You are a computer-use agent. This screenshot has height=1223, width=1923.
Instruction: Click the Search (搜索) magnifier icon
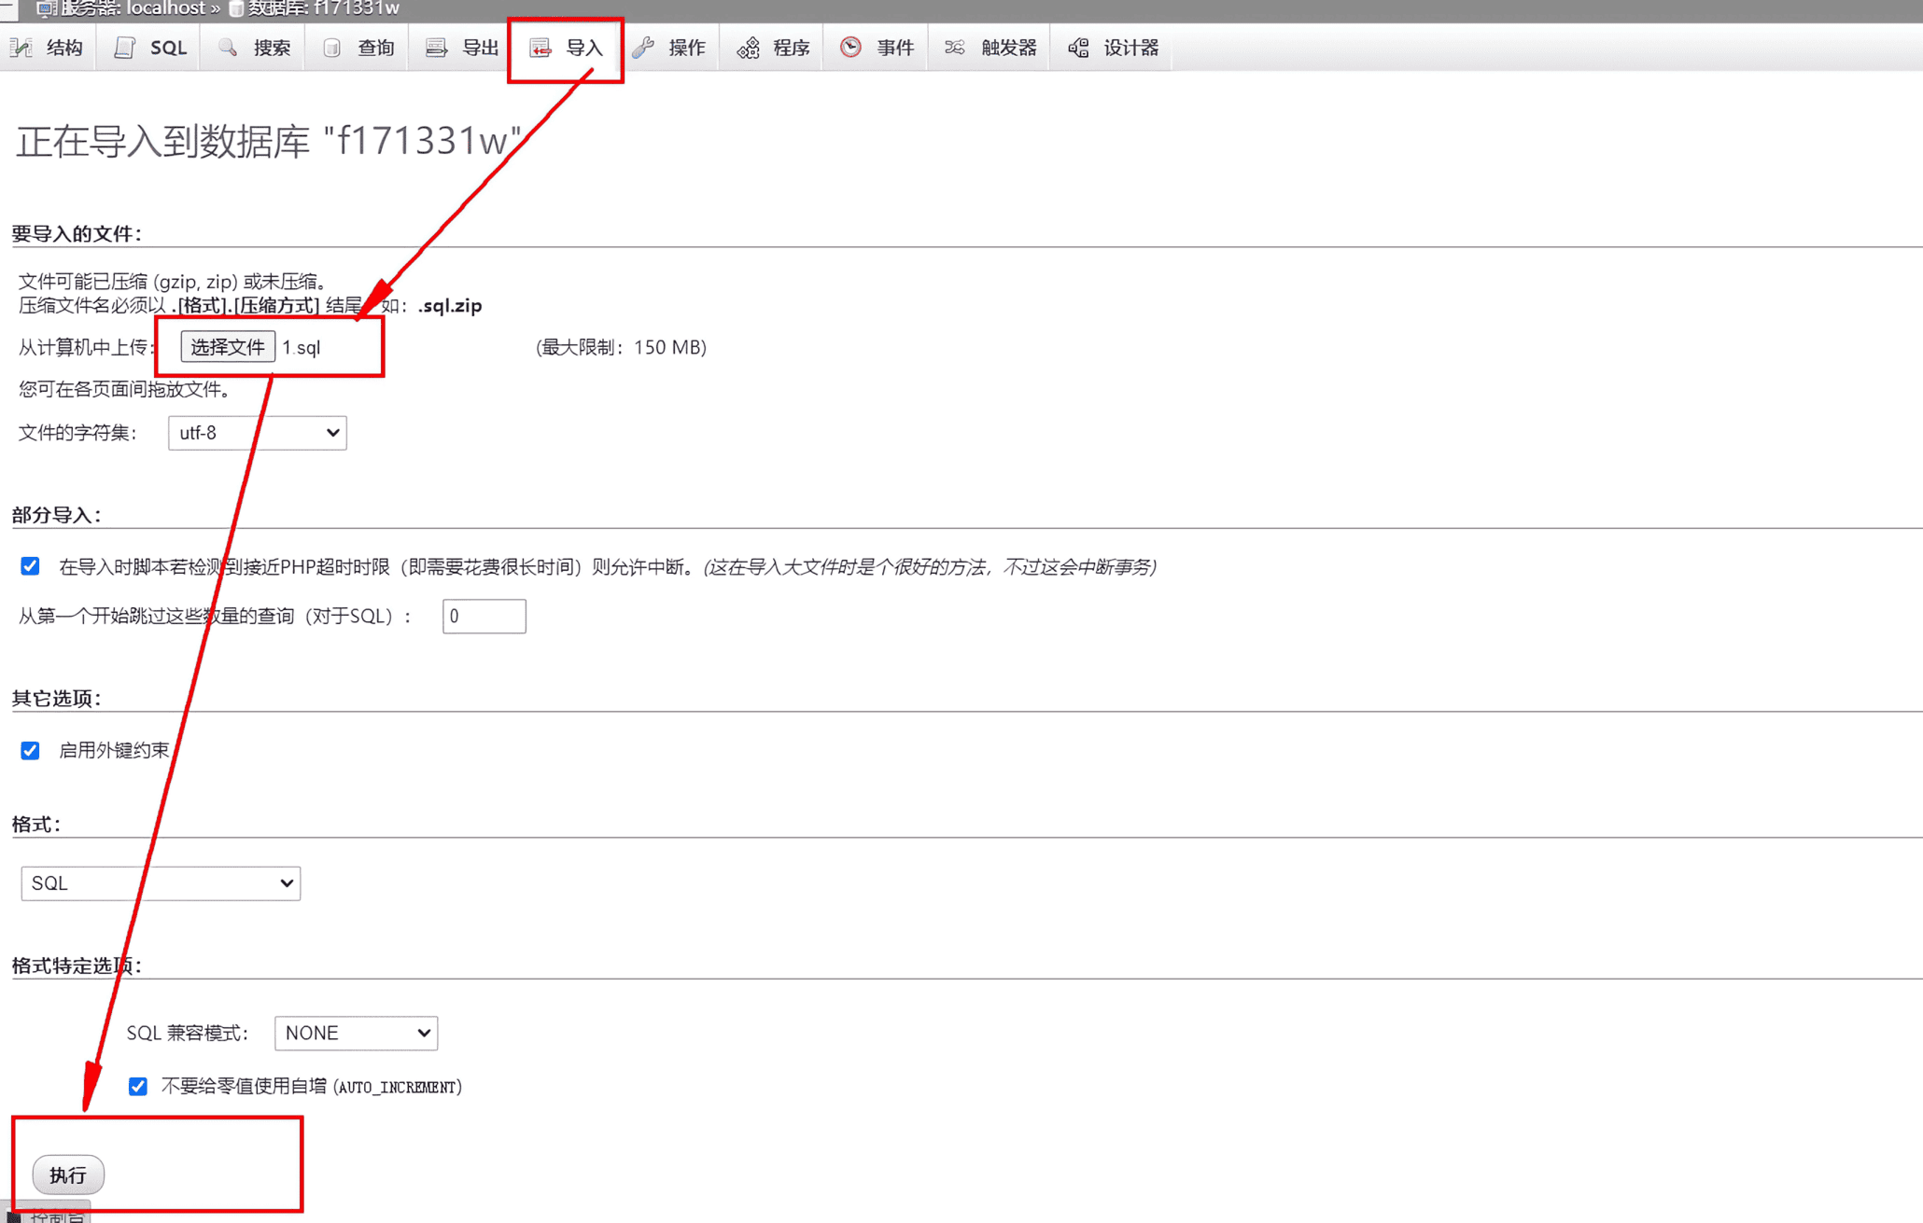point(228,48)
